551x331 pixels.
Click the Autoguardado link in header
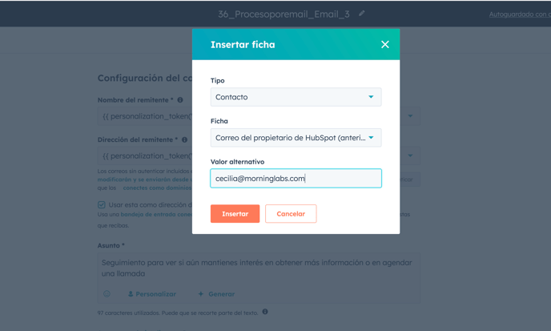[x=519, y=14]
